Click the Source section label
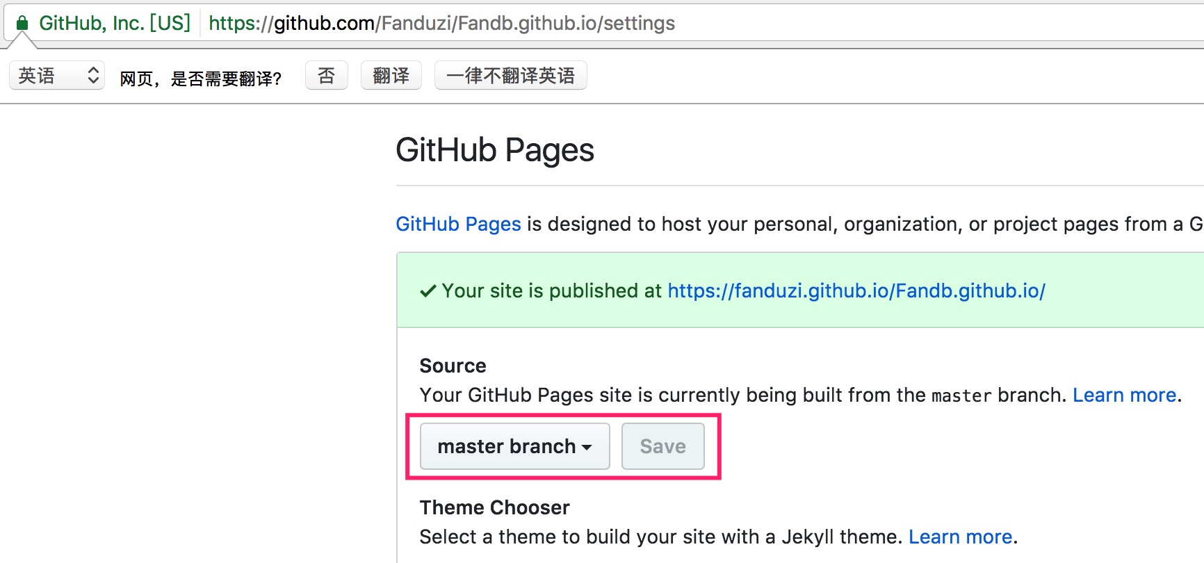This screenshot has height=563, width=1204. click(x=453, y=366)
